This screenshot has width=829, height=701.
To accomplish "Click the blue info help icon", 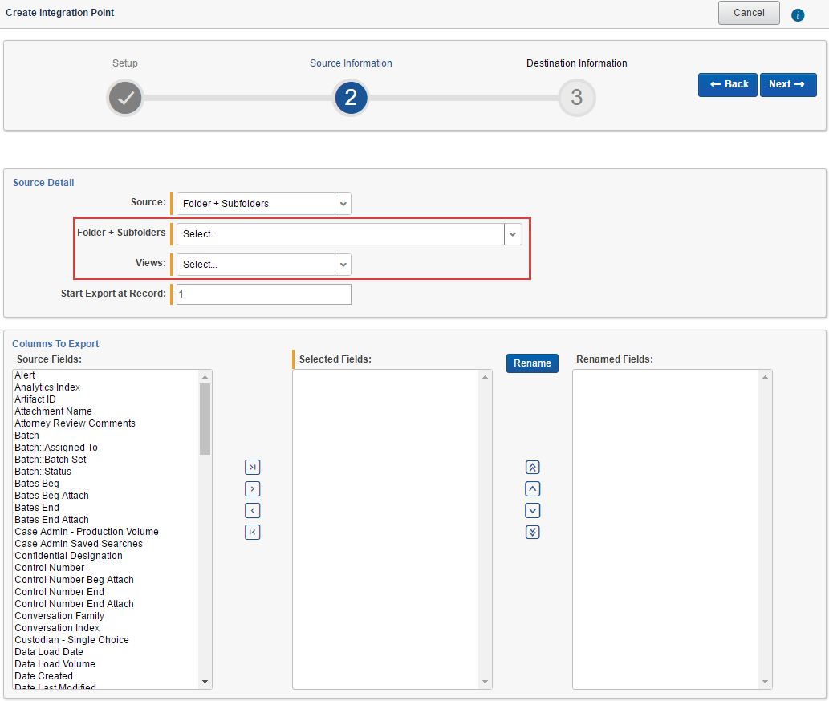I will [797, 14].
